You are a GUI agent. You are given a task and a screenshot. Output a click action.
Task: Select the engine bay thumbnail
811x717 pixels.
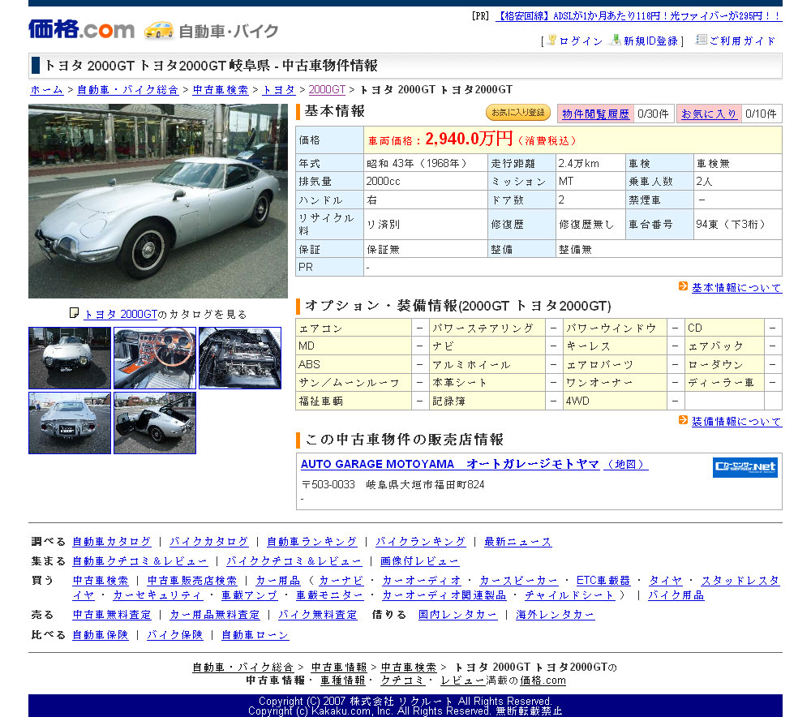coord(240,358)
